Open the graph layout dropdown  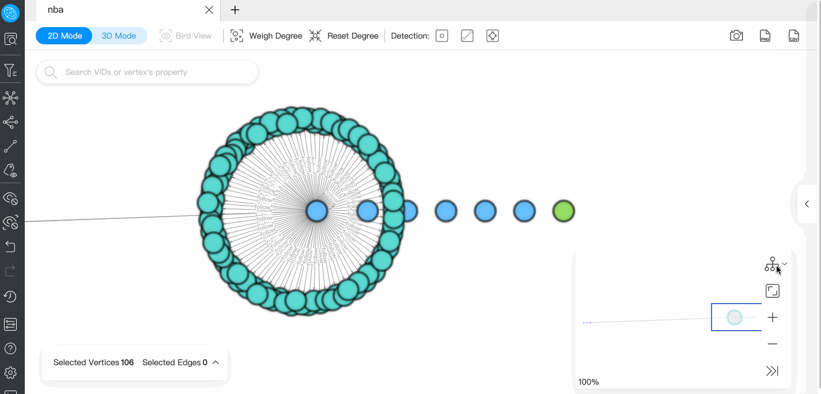pos(775,264)
